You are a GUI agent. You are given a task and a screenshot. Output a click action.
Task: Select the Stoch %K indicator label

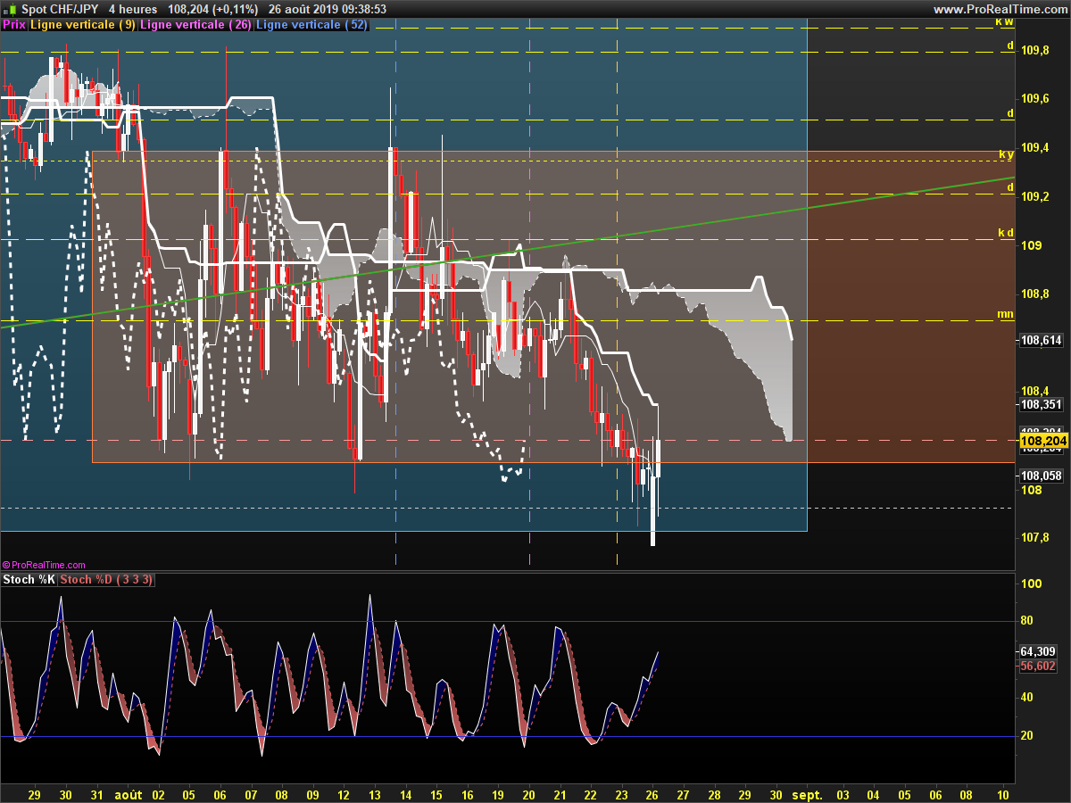(x=29, y=580)
